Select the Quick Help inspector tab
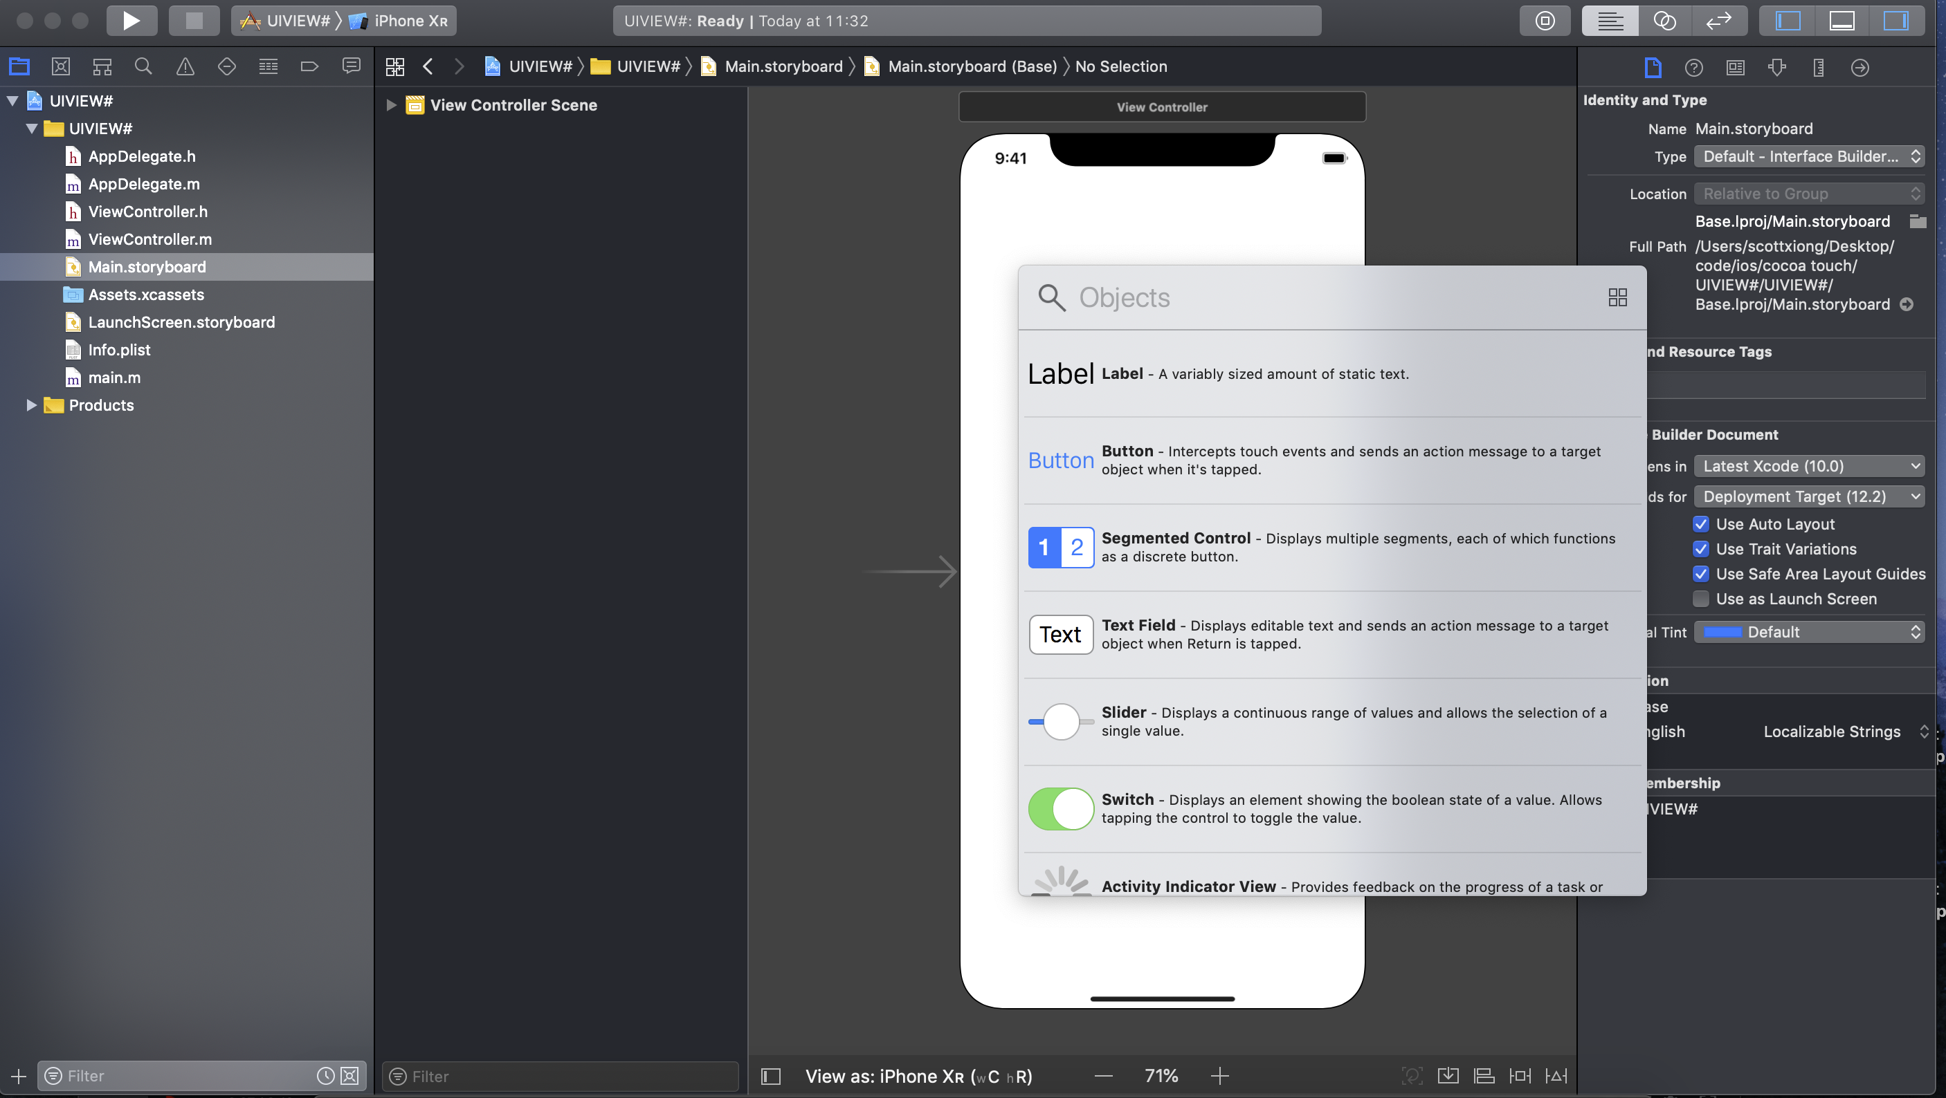Image resolution: width=1946 pixels, height=1098 pixels. pyautogui.click(x=1694, y=67)
